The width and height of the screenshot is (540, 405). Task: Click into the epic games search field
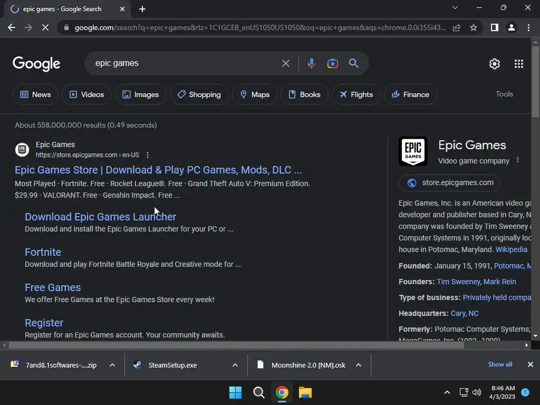coord(186,63)
